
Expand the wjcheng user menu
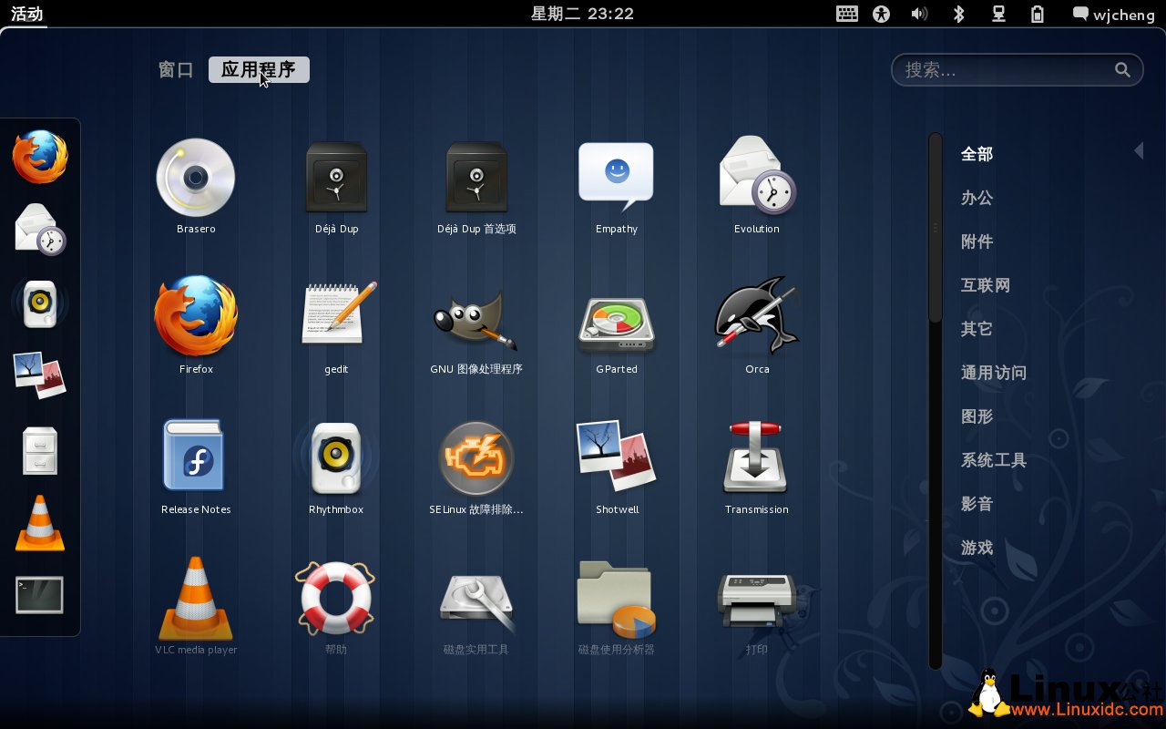[x=1113, y=14]
